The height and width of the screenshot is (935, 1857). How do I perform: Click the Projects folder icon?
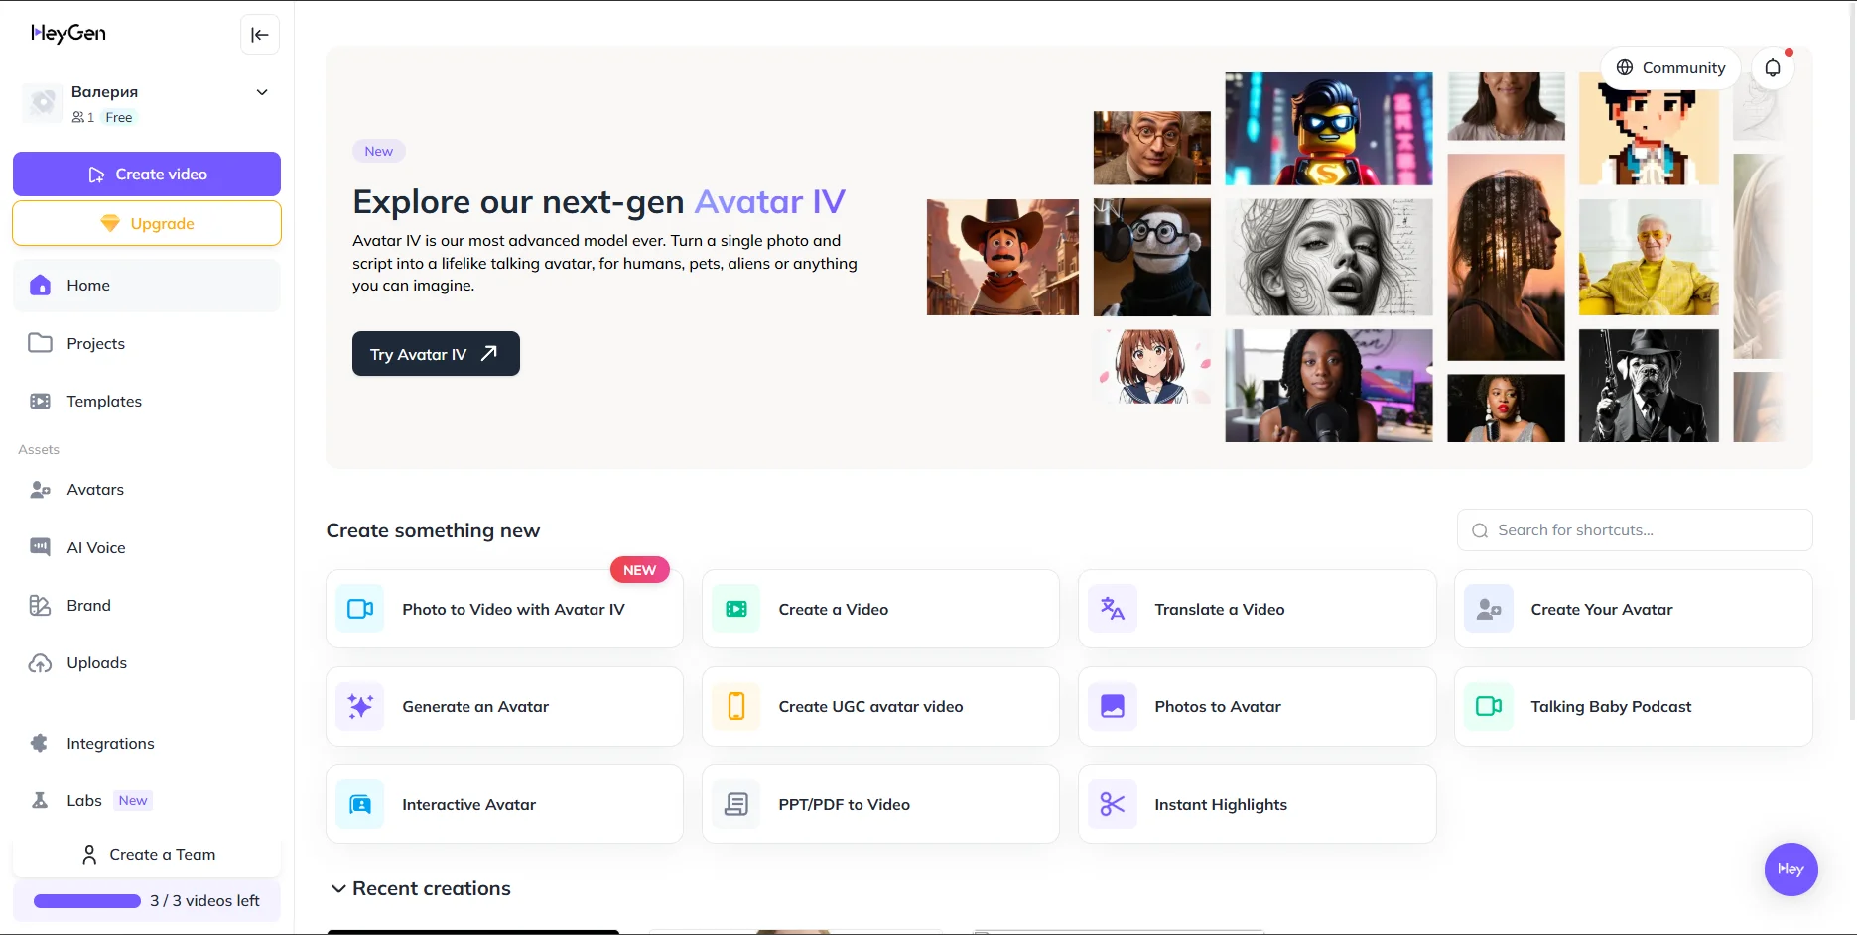40,343
